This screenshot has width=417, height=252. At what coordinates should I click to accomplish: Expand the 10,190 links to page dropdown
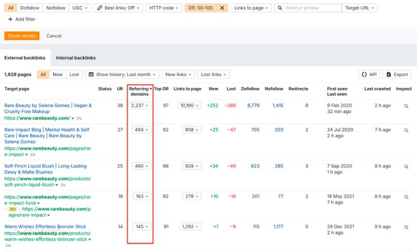[x=189, y=106]
